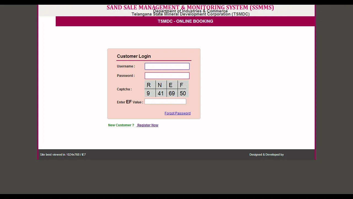Click the Username input field
The height and width of the screenshot is (199, 353).
tap(167, 66)
